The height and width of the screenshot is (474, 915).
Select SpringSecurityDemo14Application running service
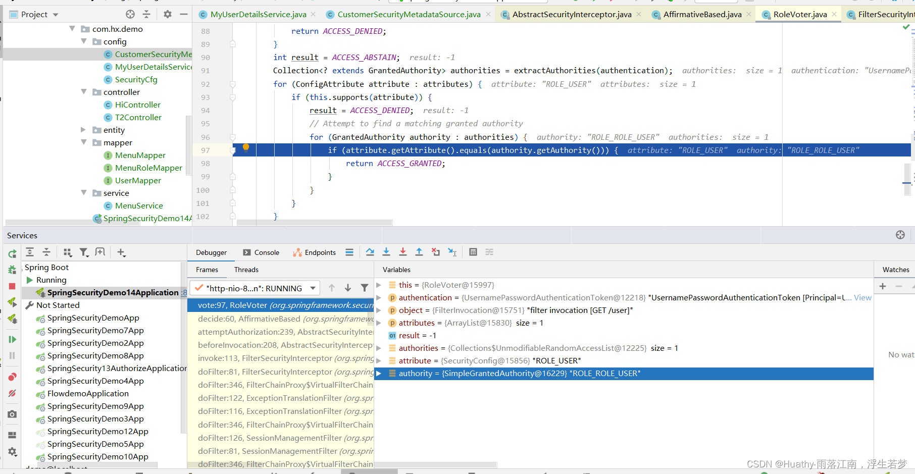113,292
